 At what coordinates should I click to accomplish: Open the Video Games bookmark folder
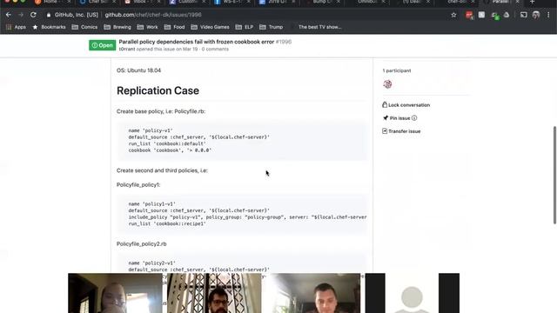pos(210,27)
